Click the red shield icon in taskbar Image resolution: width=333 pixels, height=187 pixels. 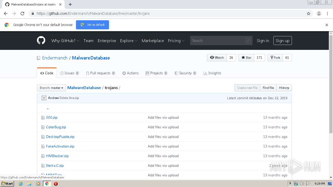coord(56,184)
